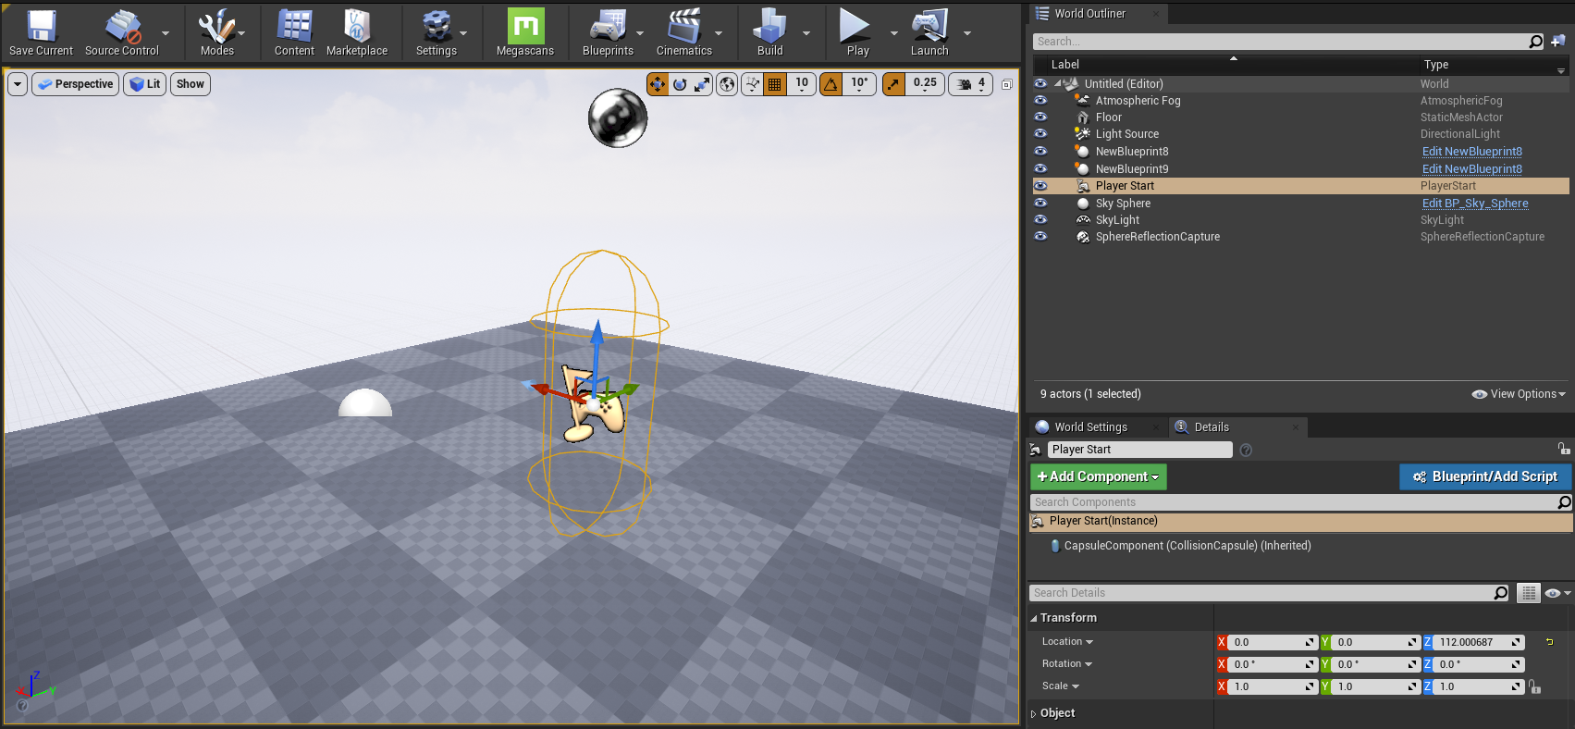Open the surface snapping options icon
1575x729 pixels.
(x=753, y=84)
